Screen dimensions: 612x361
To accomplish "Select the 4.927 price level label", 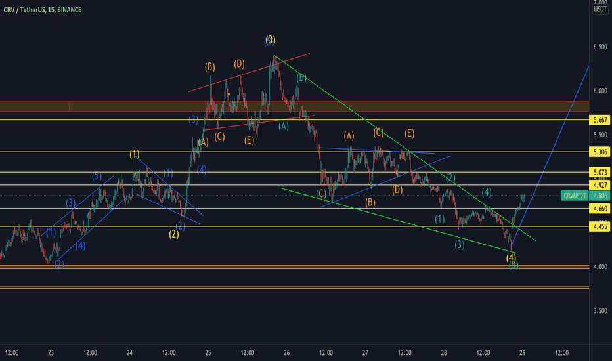I will tap(600, 185).
